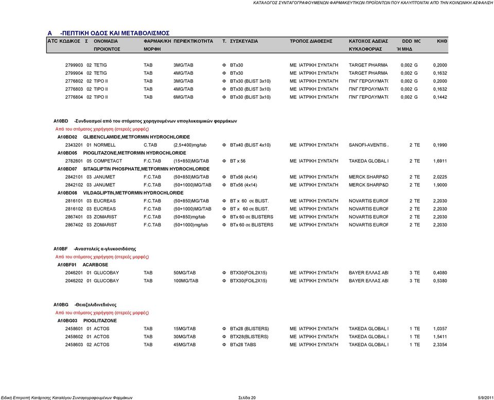Select the COMPETACT product name
Screen dimensions: 494x400
(x=108, y=161)
